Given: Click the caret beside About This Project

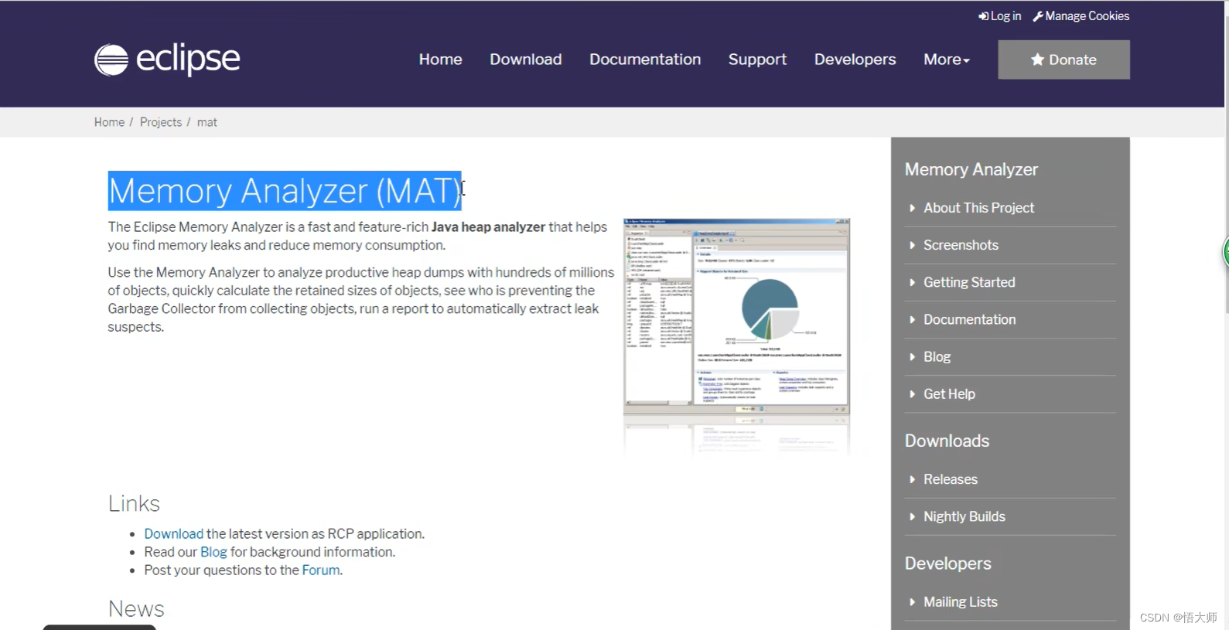Looking at the screenshot, I should coord(913,208).
